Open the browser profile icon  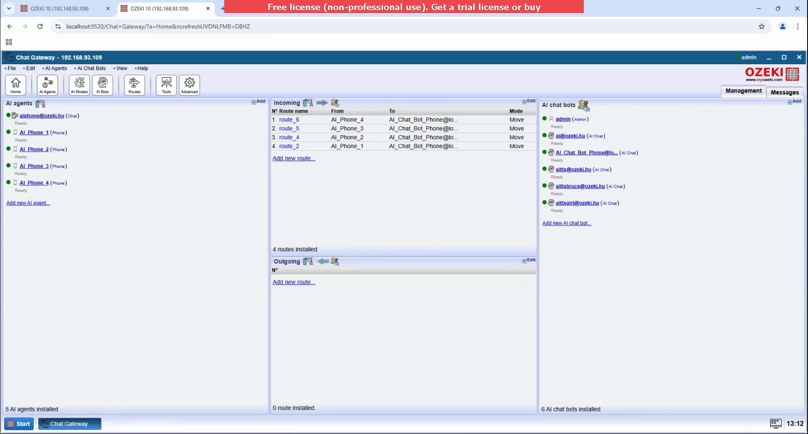[782, 27]
